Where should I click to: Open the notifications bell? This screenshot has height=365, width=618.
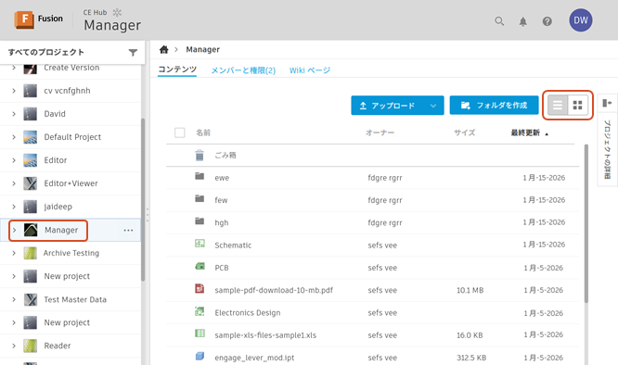523,21
